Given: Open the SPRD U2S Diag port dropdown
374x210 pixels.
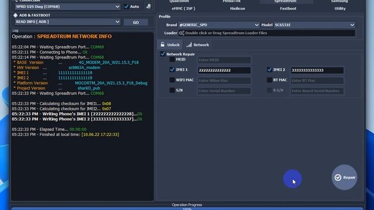Looking at the screenshot, I should tap(68, 6).
